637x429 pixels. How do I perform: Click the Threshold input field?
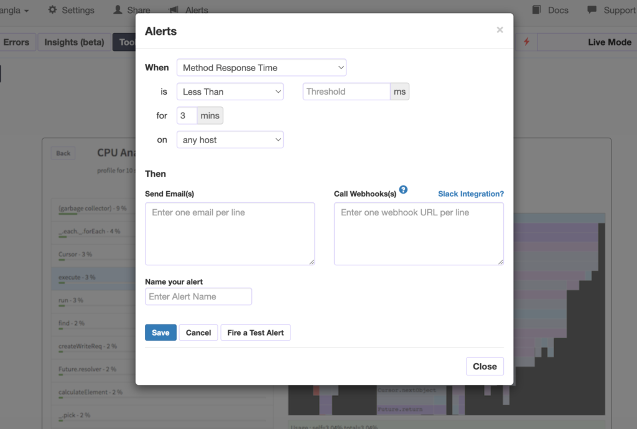[346, 92]
